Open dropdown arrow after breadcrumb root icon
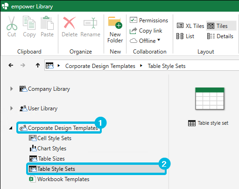This screenshot has height=189, width=239. point(59,66)
